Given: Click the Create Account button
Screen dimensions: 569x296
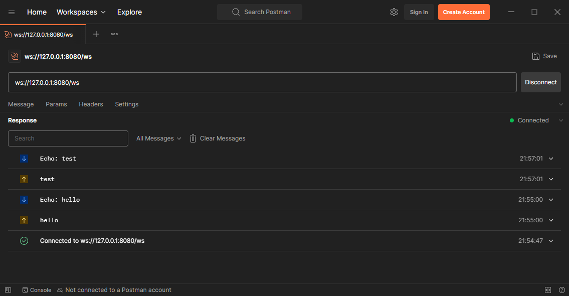Looking at the screenshot, I should [463, 12].
